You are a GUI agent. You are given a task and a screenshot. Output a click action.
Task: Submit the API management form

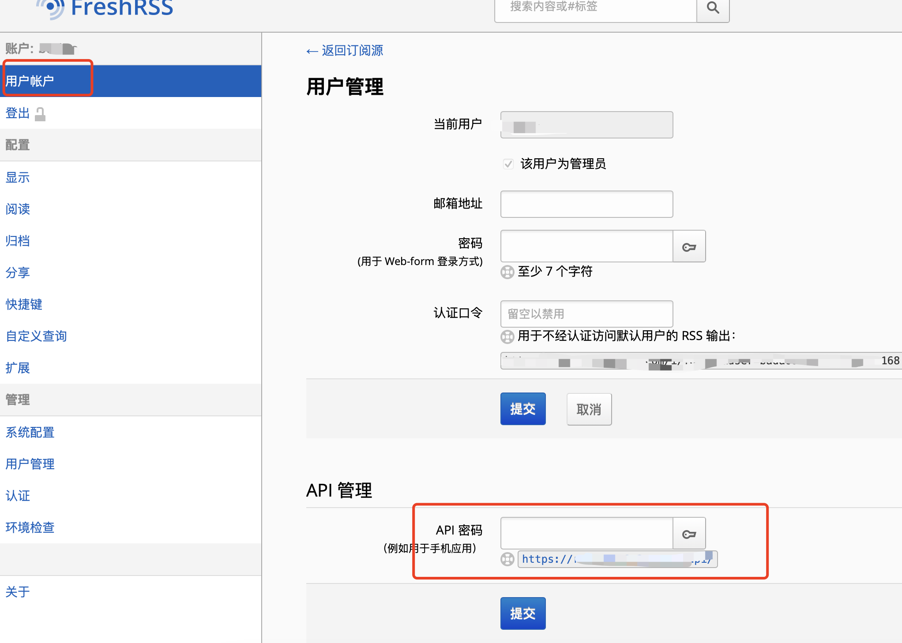[522, 613]
